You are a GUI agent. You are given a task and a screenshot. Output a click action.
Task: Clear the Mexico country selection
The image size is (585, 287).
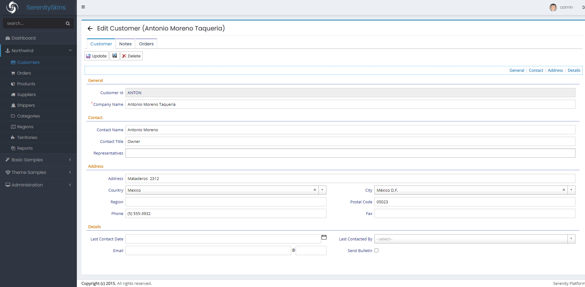coord(315,190)
